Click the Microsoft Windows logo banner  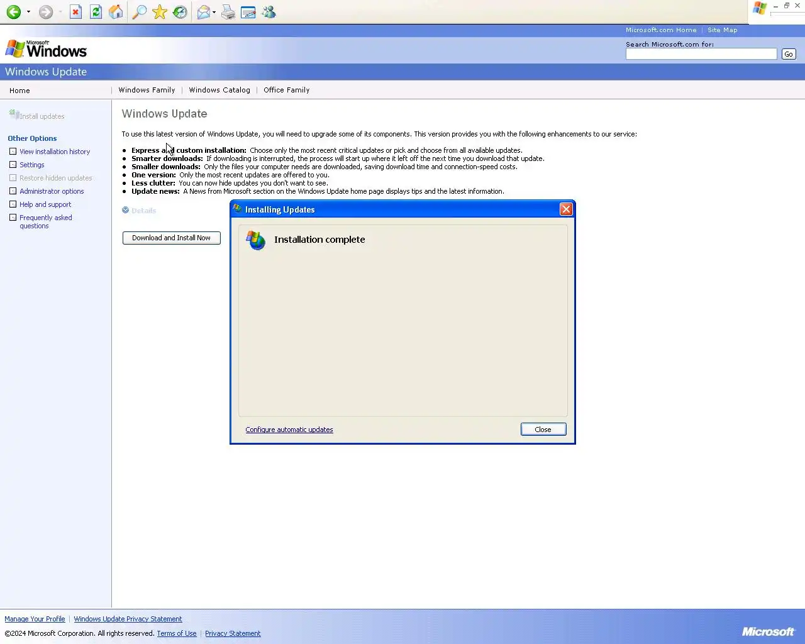pyautogui.click(x=46, y=49)
